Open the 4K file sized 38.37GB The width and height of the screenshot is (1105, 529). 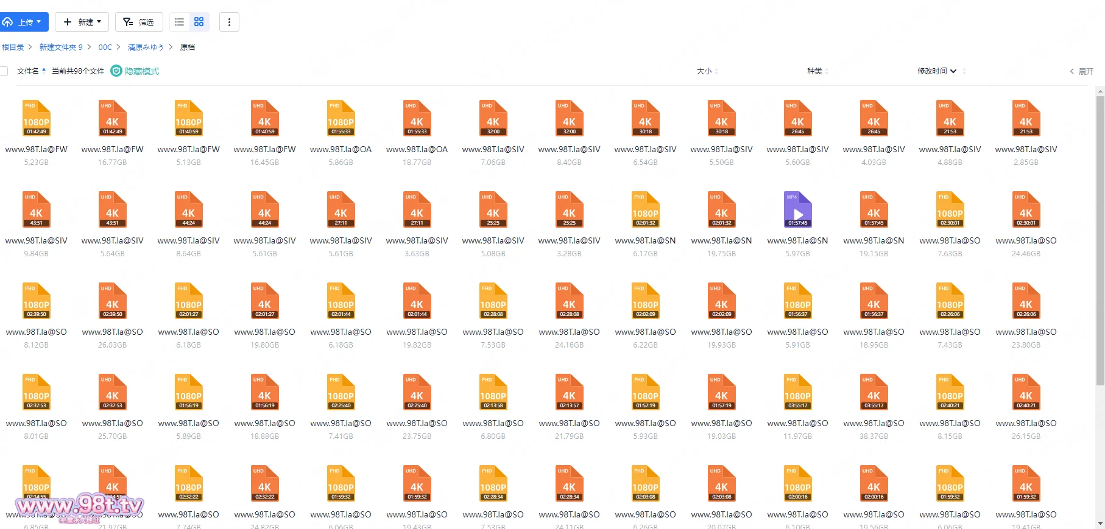pos(874,392)
